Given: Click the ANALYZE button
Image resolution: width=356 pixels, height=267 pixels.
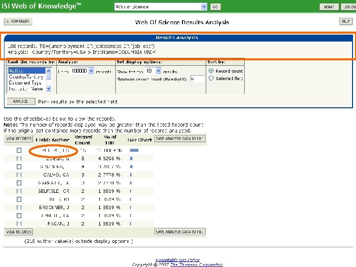Looking at the screenshot, I should [x=21, y=101].
